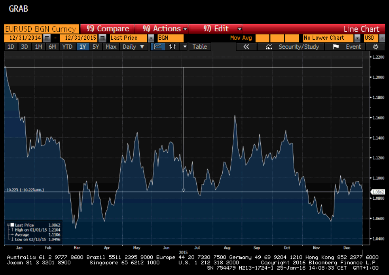The width and height of the screenshot is (389, 275).
Task: Click the Line Chart title text
Action: 361,29
